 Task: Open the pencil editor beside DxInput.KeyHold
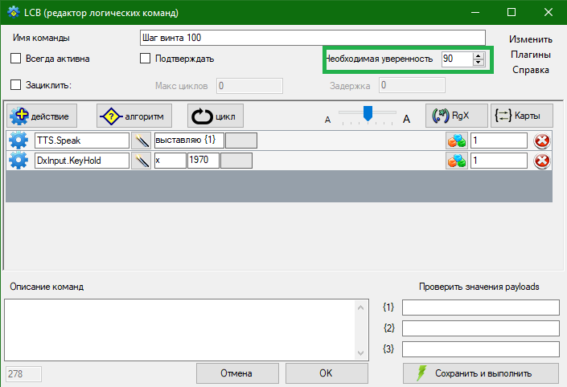pos(142,161)
